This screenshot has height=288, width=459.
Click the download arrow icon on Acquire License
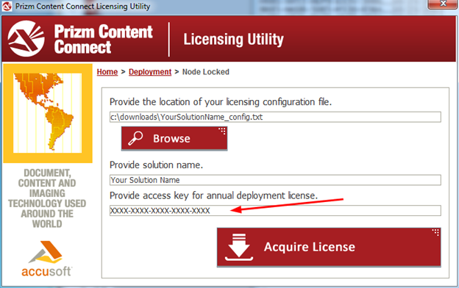click(239, 247)
